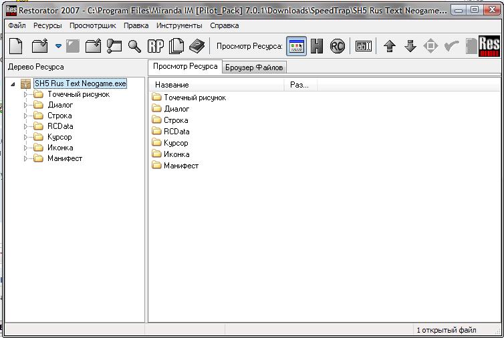The image size is (504, 338).
Task: Click the book help icon in toolbar
Action: tap(197, 45)
